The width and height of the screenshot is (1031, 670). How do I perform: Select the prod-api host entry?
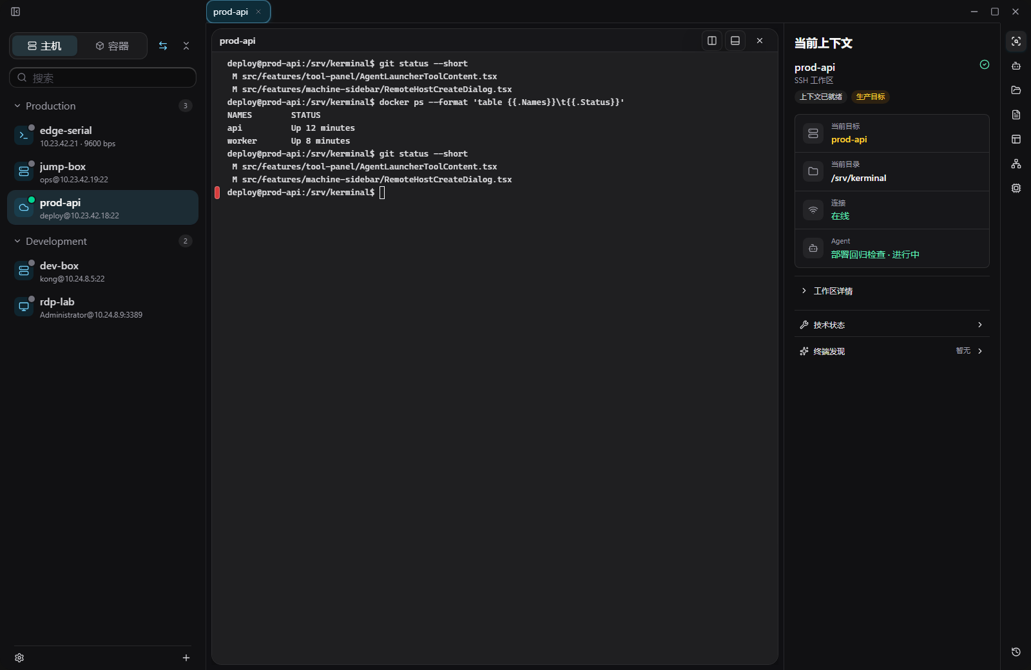pos(102,207)
